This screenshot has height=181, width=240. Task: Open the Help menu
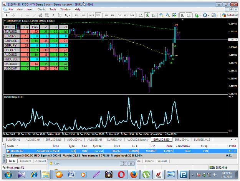[78, 9]
